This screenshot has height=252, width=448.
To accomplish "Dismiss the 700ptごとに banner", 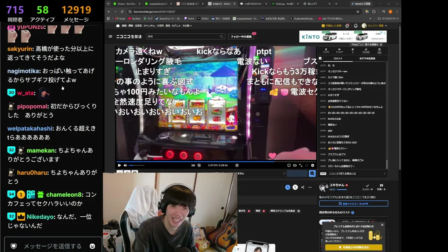I will (x=381, y=45).
